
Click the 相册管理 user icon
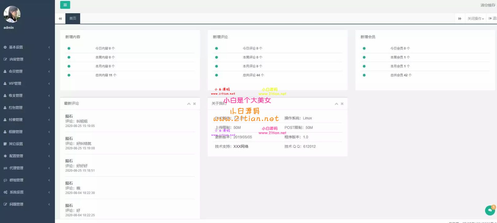pyautogui.click(x=5, y=132)
